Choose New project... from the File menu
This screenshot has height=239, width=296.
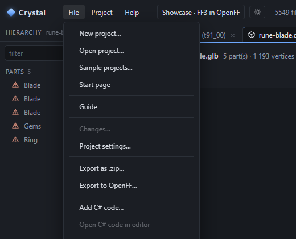(x=131, y=34)
